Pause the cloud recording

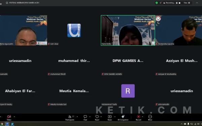pyautogui.click(x=177, y=3)
